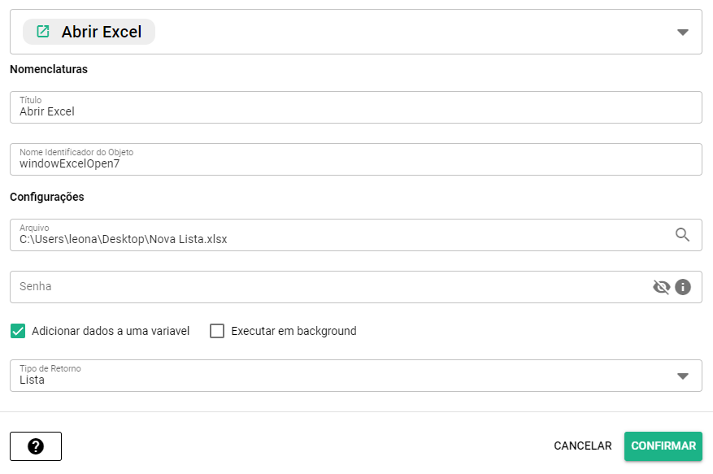
Task: Click the Executar em background label text
Action: point(293,331)
